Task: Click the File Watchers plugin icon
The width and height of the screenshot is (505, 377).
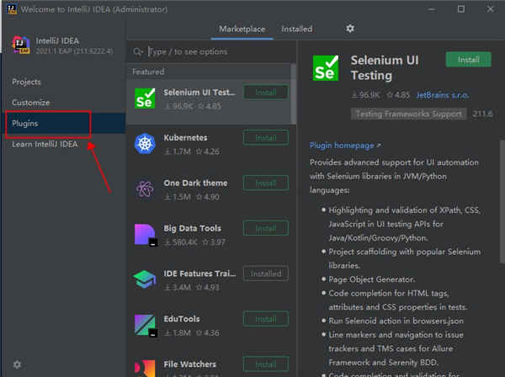Action: [x=145, y=369]
